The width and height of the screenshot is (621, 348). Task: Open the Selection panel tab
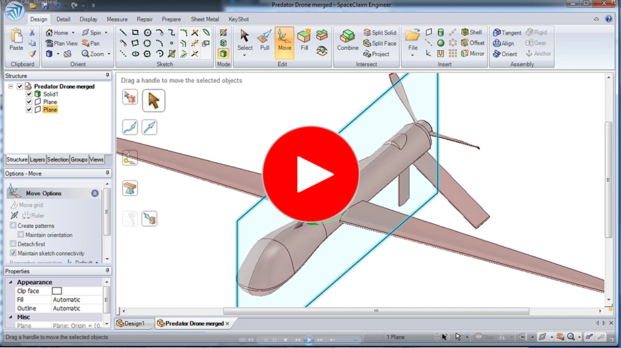click(58, 160)
